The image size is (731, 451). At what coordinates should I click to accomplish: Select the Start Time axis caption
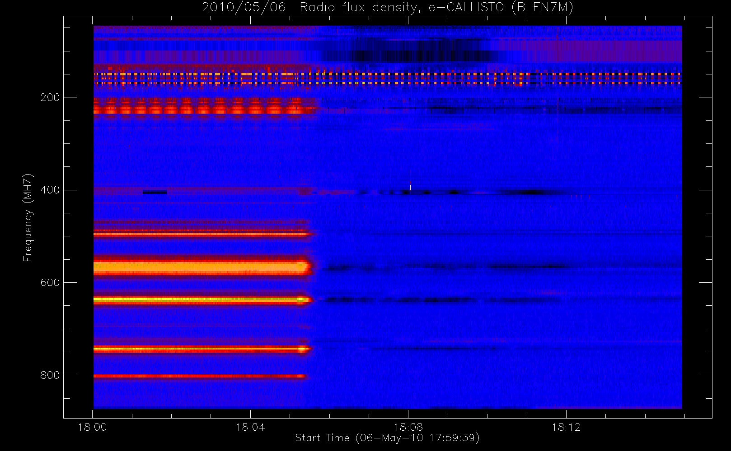tap(387, 438)
